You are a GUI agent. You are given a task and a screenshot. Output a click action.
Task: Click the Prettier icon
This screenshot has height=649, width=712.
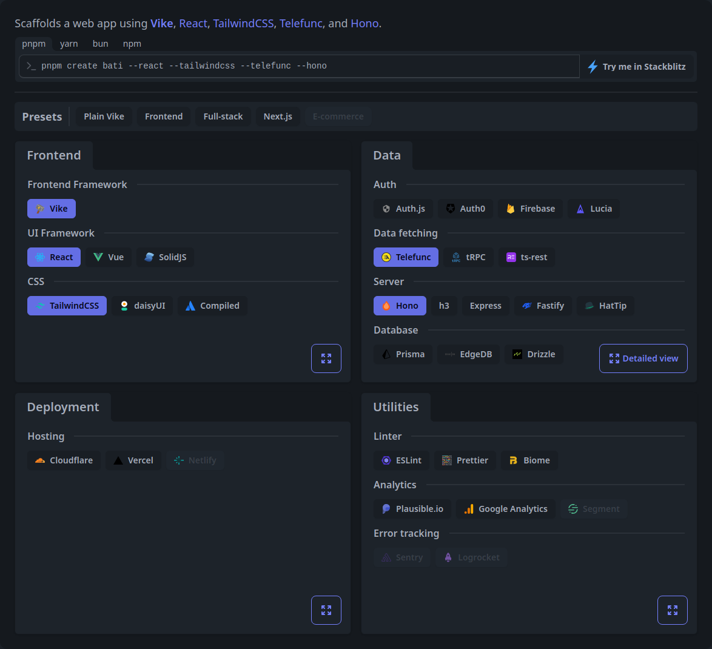pyautogui.click(x=447, y=460)
